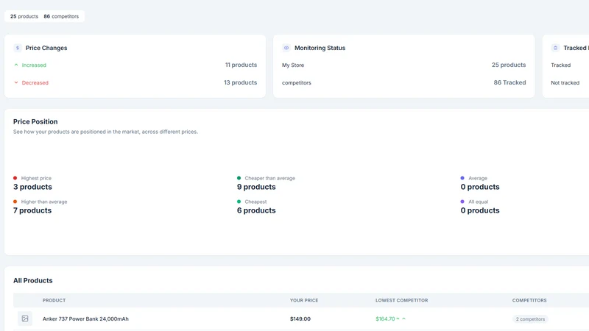
Task: Click the 25 products summary chip
Action: coord(24,16)
